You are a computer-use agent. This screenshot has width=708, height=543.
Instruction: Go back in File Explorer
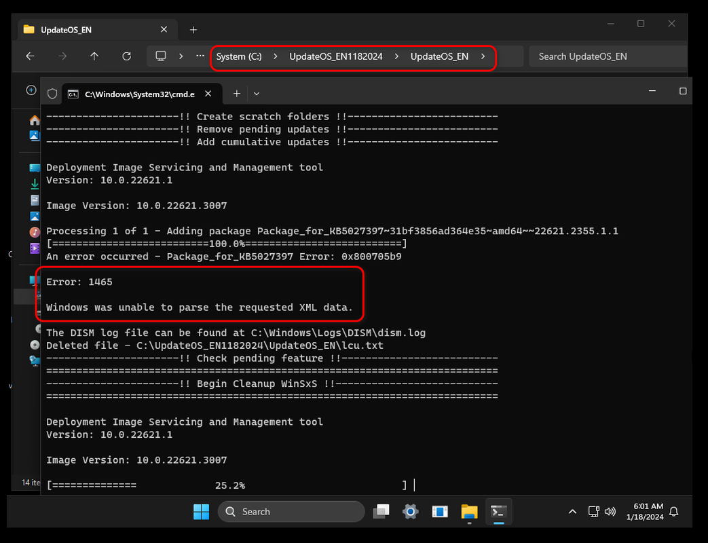[x=31, y=56]
